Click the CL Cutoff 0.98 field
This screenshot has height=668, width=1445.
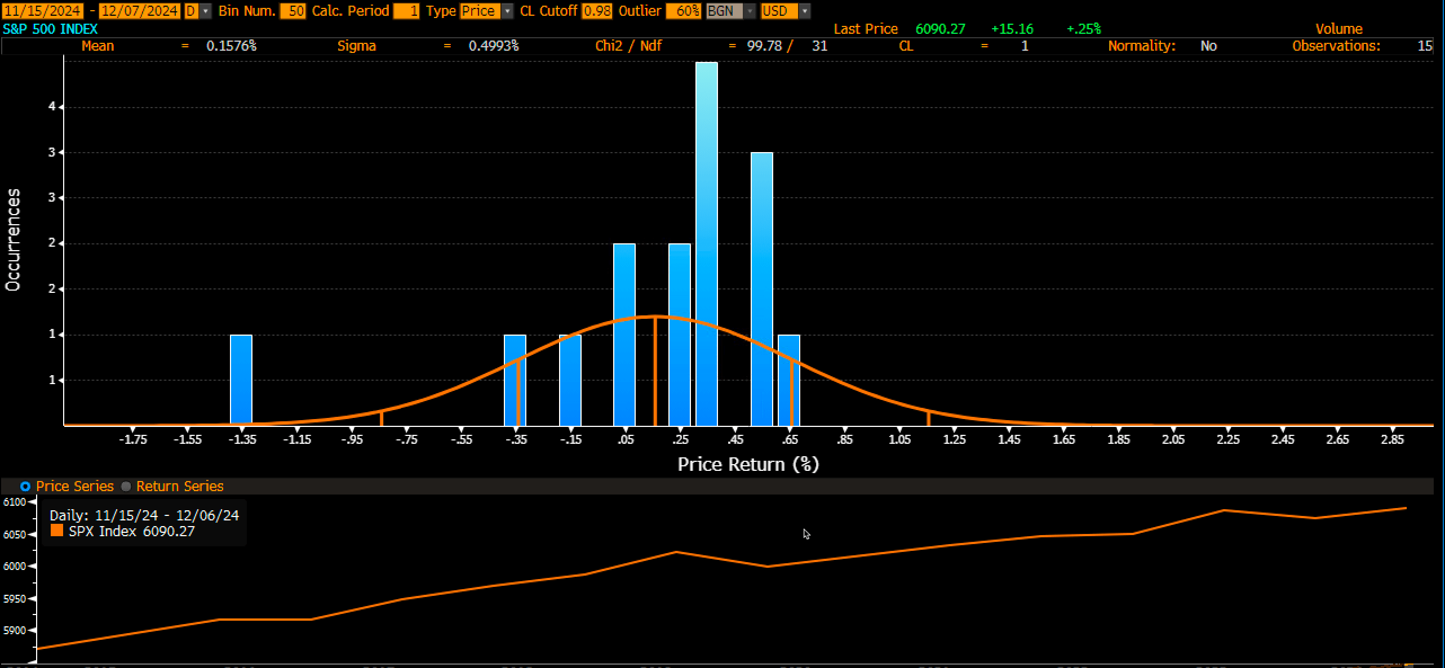pyautogui.click(x=597, y=11)
